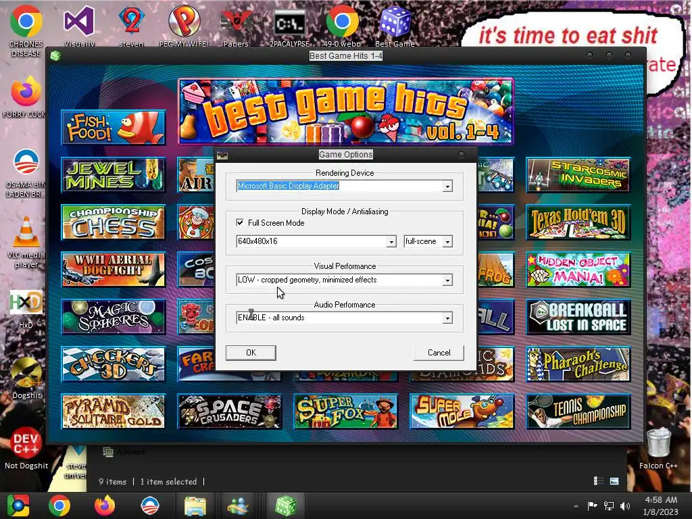Switch Explorer to large icons view

click(x=614, y=481)
